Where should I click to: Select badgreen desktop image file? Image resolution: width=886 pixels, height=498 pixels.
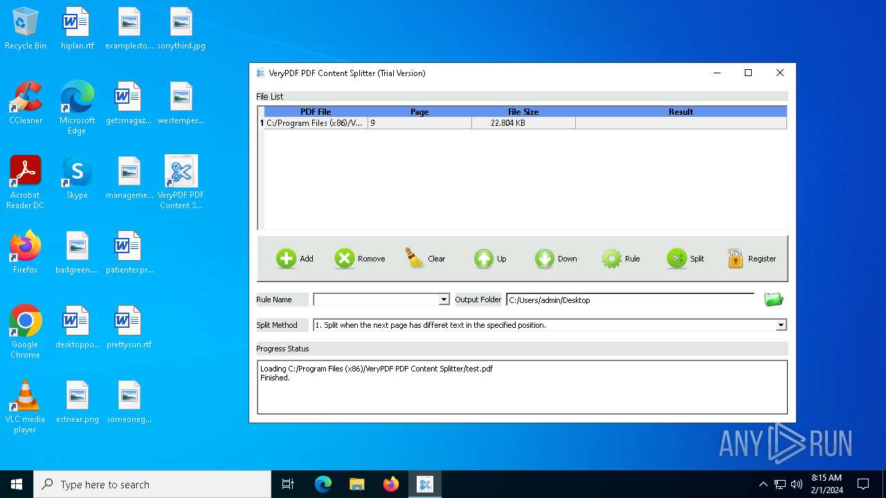77,253
